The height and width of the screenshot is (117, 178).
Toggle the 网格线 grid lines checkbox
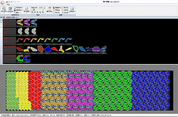54,10
